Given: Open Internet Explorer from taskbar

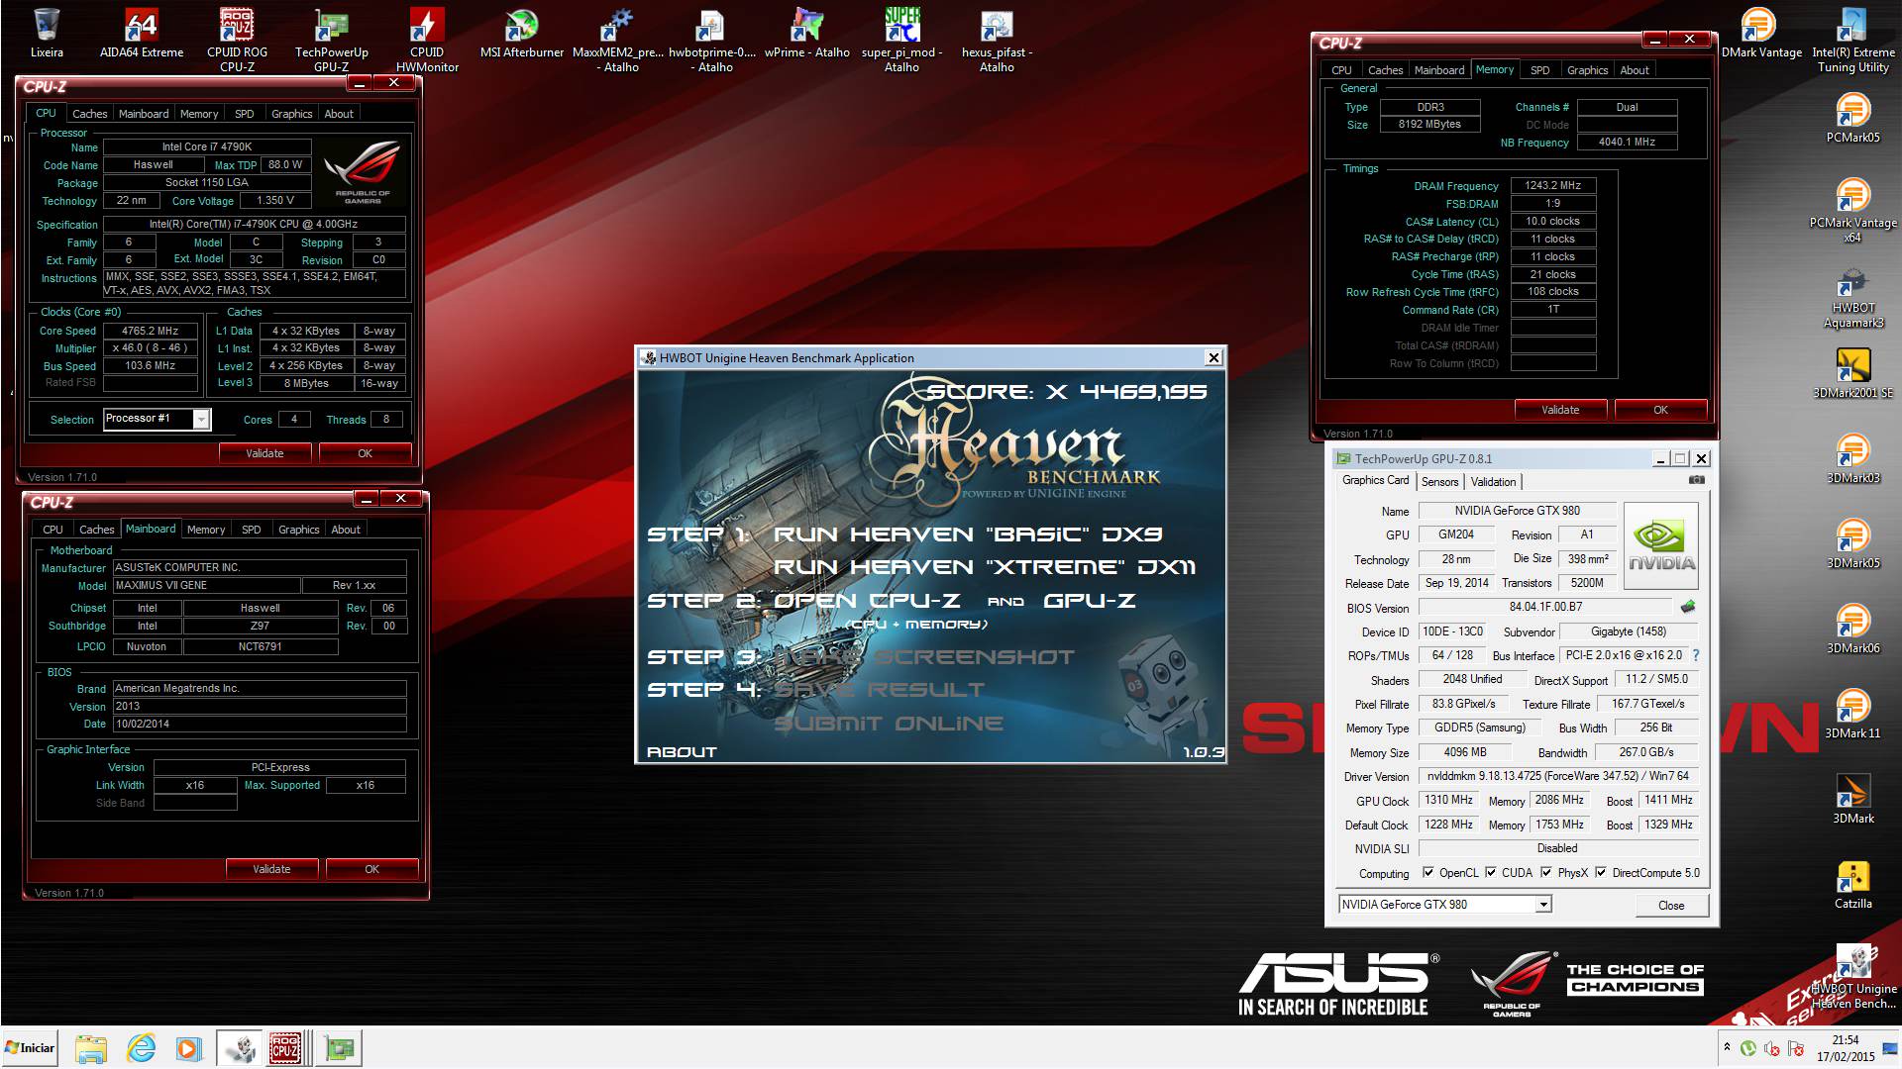Looking at the screenshot, I should tap(142, 1048).
